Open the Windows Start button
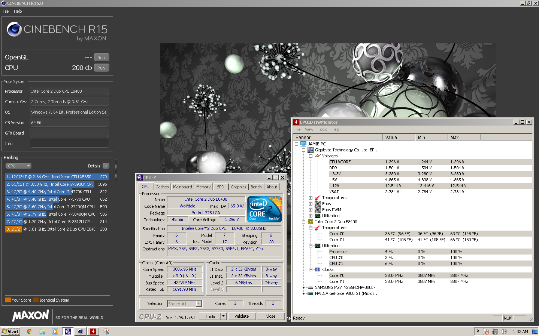The width and height of the screenshot is (539, 336). pyautogui.click(x=10, y=332)
